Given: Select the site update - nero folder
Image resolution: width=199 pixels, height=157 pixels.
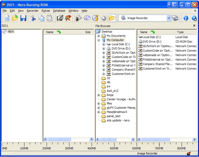Looking at the screenshot, I should click(x=118, y=120).
